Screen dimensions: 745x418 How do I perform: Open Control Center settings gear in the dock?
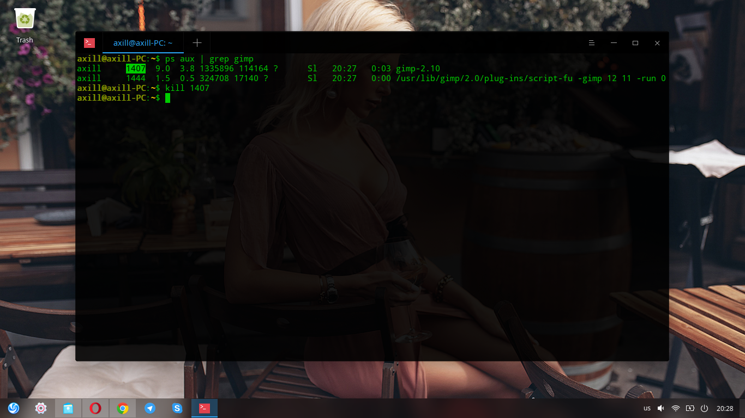click(41, 408)
